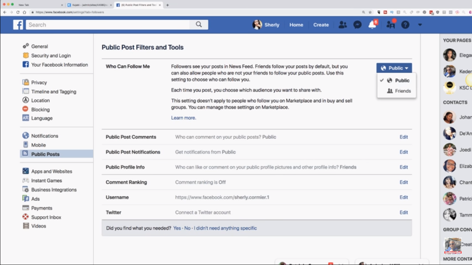Open Joedi contact avatar in sidebar

pos(450,150)
